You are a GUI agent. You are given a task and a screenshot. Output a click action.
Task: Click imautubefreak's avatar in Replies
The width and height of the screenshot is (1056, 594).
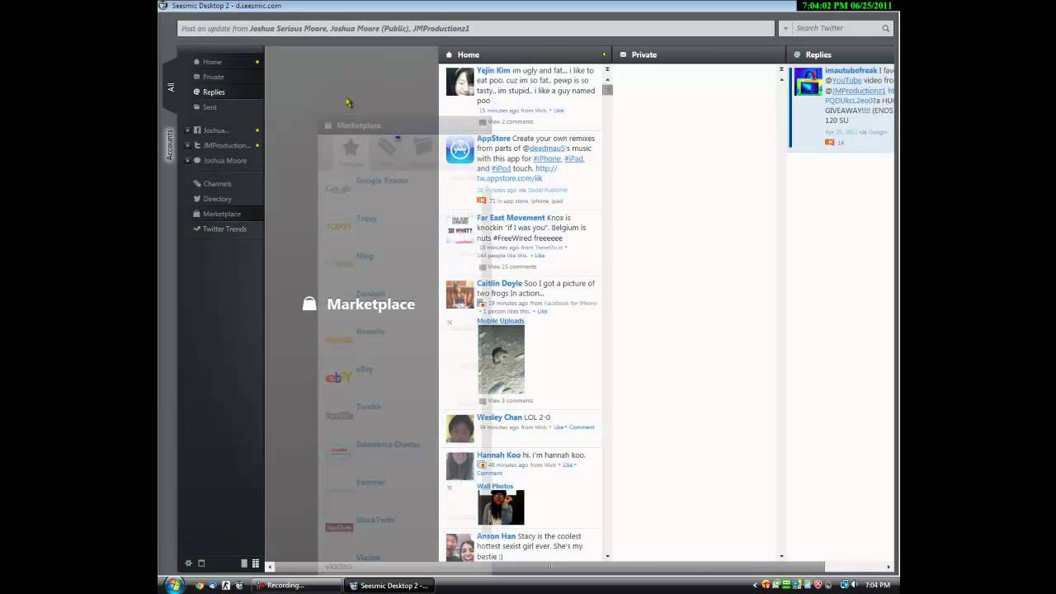click(808, 82)
